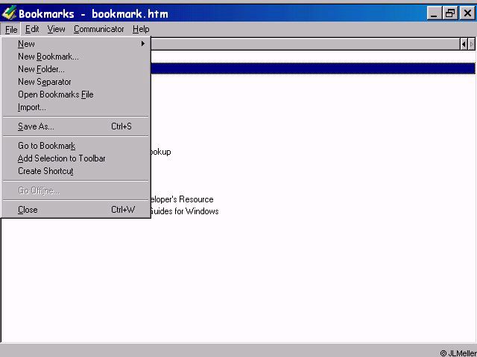Click the left column-scroll arrow in header

[464, 45]
